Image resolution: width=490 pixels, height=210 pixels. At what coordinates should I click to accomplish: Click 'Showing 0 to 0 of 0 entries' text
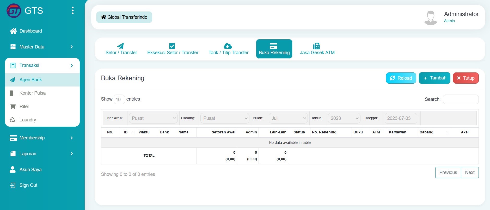[x=128, y=174]
